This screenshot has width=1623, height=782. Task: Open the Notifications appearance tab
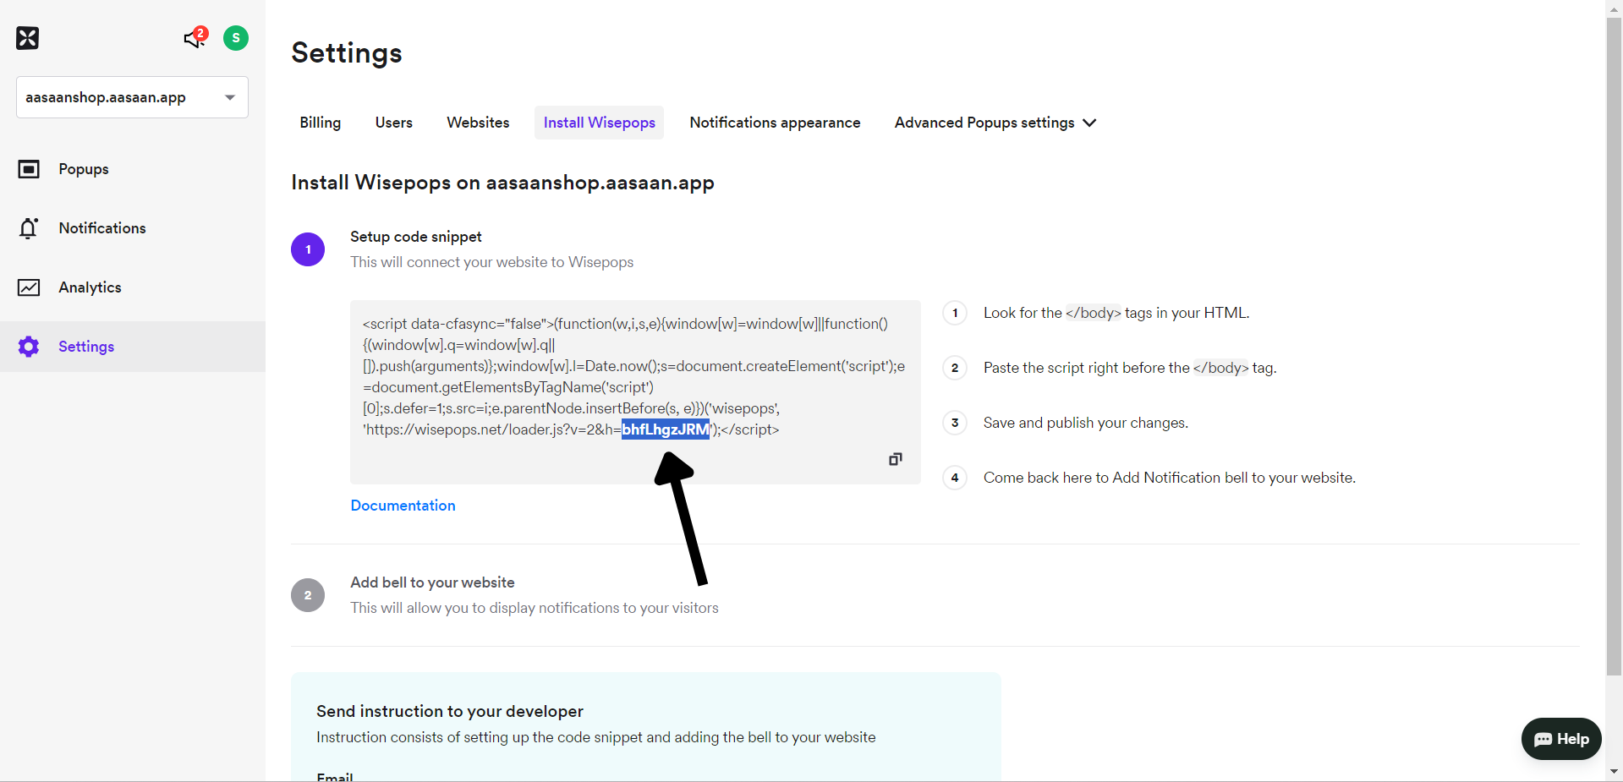coord(775,123)
